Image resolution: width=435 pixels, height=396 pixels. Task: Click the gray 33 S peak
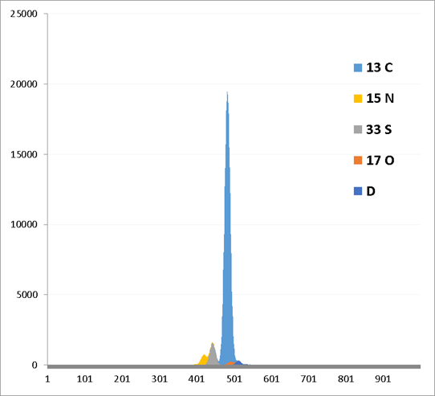pos(213,356)
